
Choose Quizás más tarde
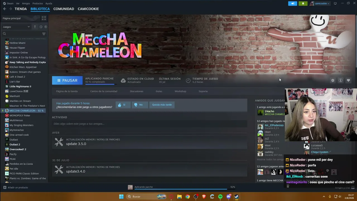[162, 105]
